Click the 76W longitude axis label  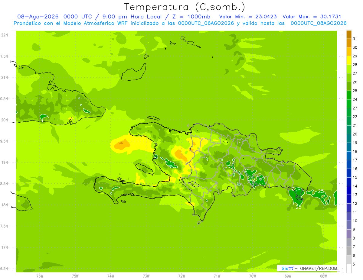(40, 276)
